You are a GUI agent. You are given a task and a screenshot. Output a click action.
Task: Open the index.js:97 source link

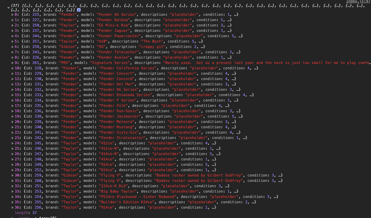tap(358, 1)
